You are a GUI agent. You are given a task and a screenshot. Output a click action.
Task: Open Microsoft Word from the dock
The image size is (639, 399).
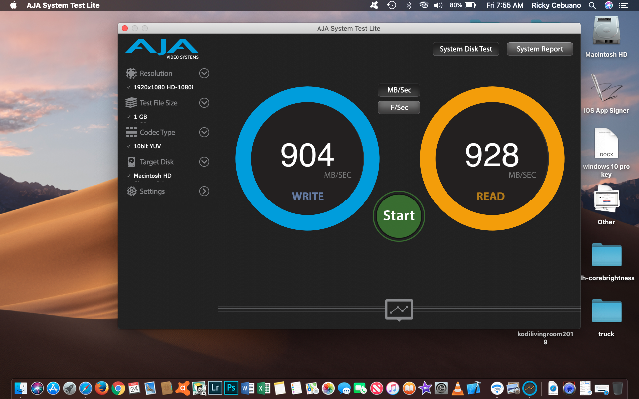tap(247, 388)
